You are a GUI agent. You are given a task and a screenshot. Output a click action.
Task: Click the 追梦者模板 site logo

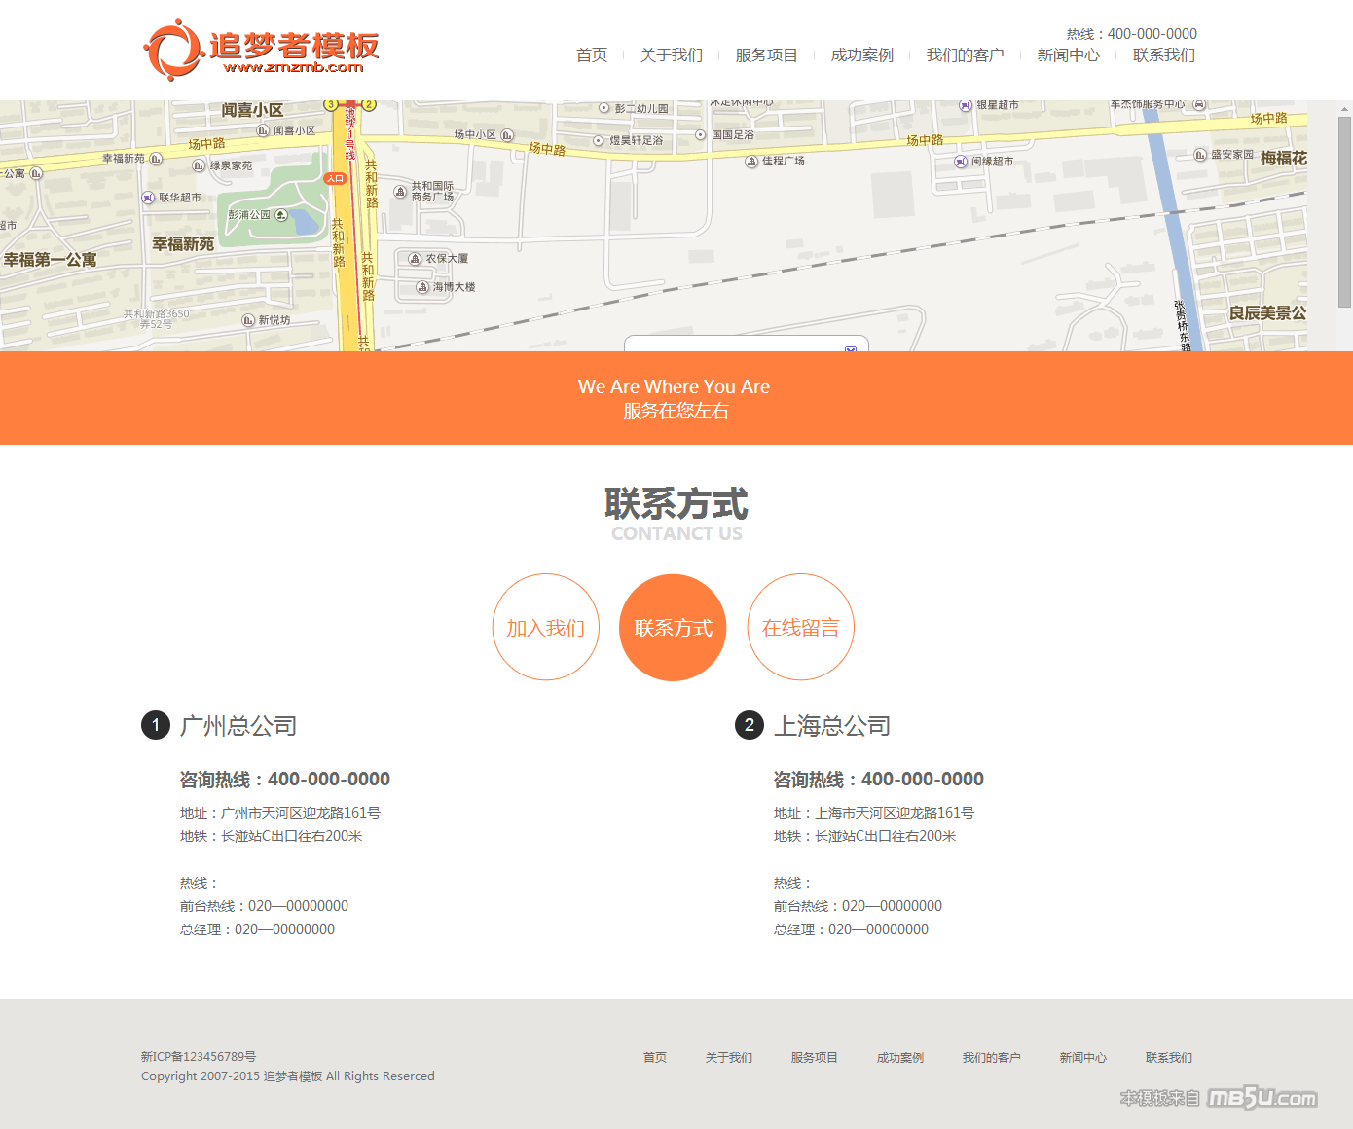pyautogui.click(x=261, y=51)
